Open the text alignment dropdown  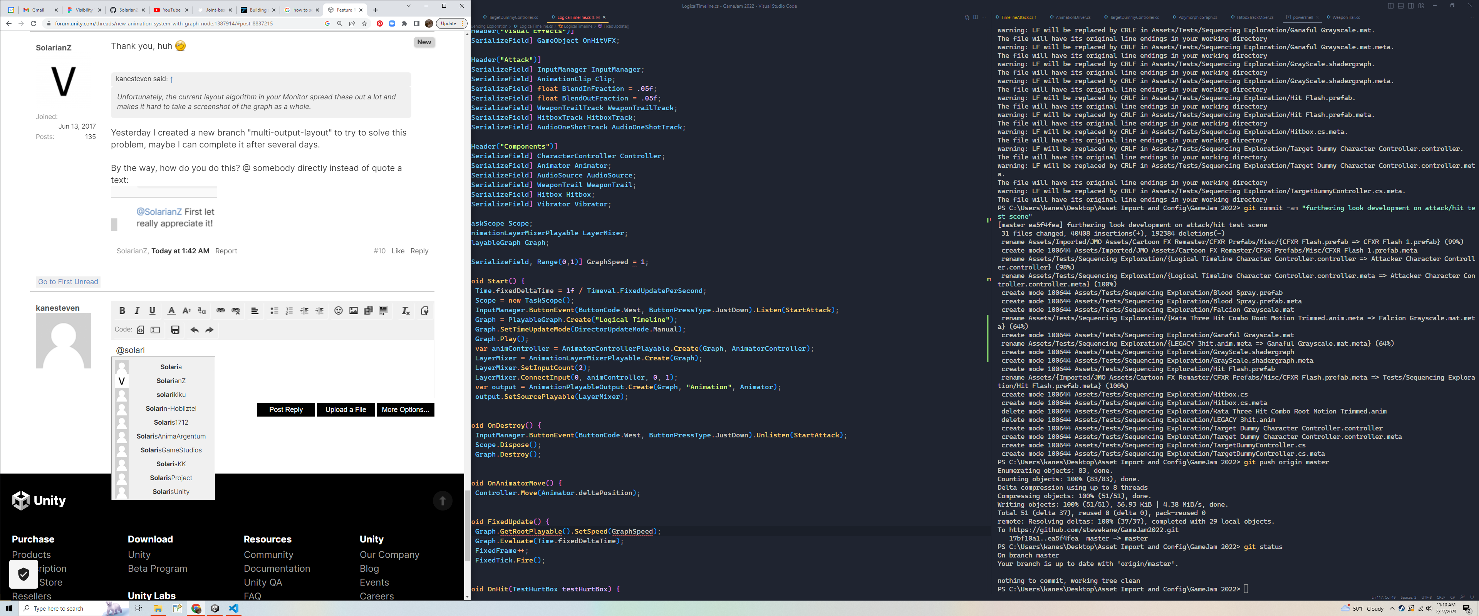255,311
